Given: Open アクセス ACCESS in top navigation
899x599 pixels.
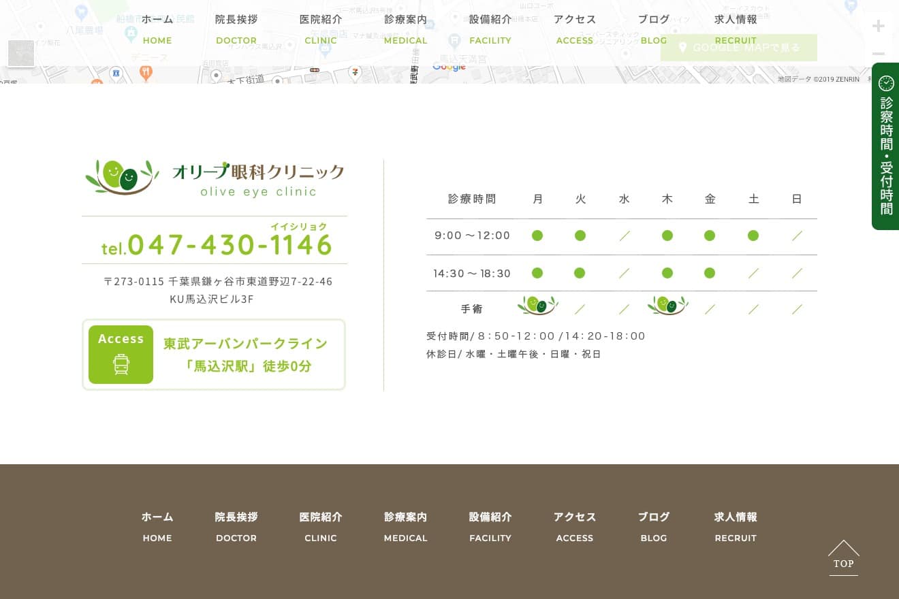Looking at the screenshot, I should point(575,29).
